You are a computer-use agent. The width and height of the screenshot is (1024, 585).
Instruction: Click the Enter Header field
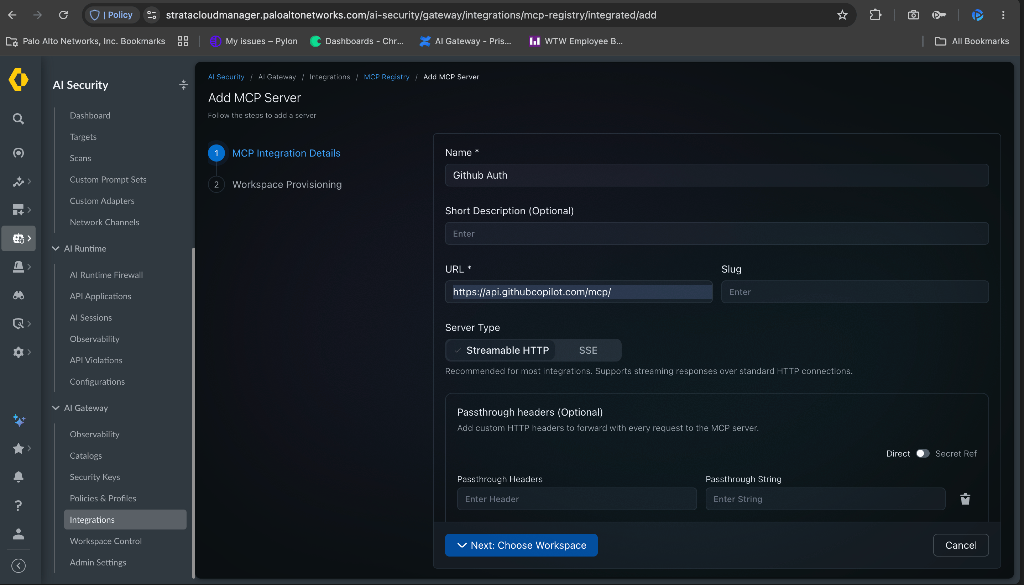pos(576,499)
